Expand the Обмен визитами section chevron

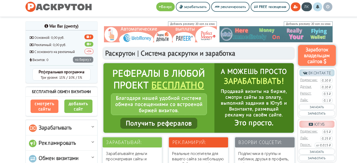[93, 157]
